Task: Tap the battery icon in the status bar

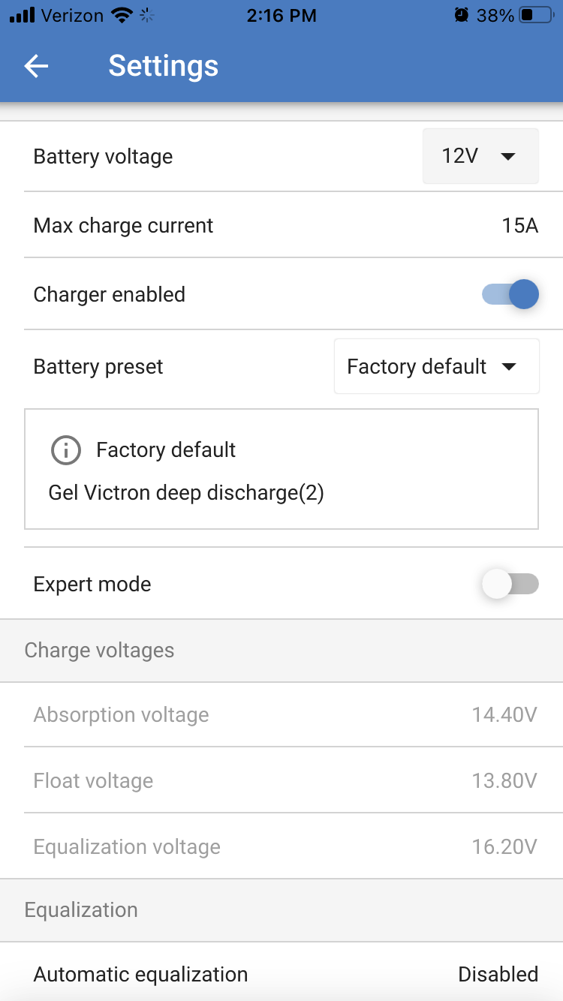Action: coord(536,15)
